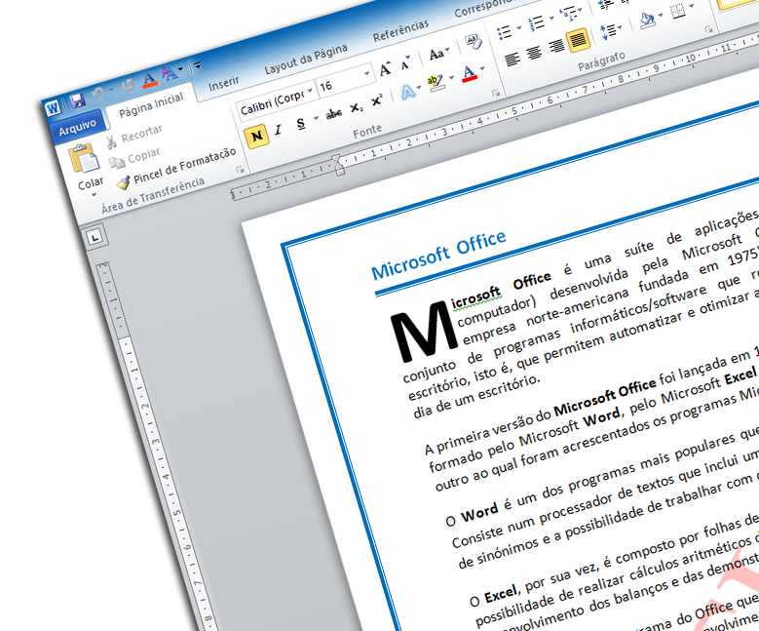The height and width of the screenshot is (631, 759).
Task: Clear formatting with the eraser icon
Action: tap(473, 41)
